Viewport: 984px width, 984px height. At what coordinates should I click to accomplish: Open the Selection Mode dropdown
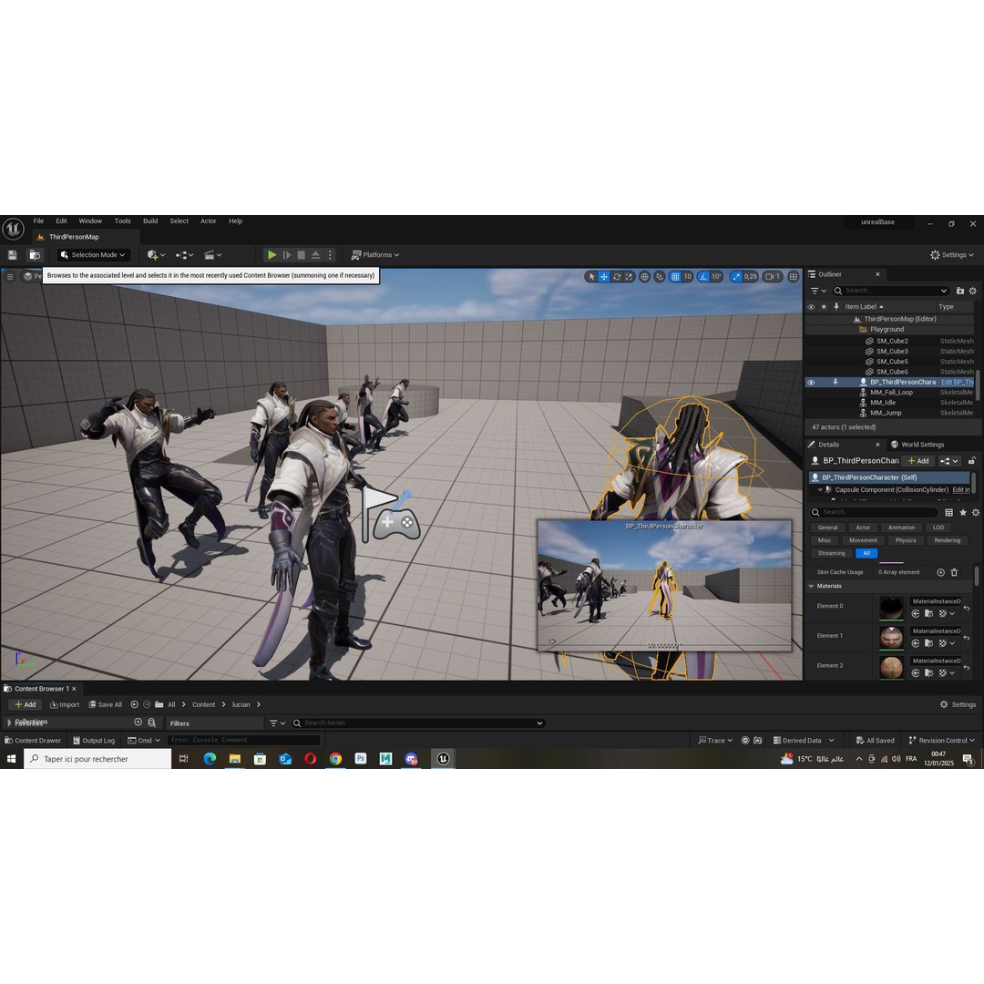point(94,255)
